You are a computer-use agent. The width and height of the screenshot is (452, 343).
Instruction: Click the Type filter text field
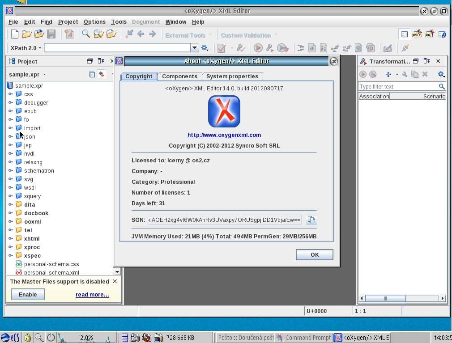click(398, 86)
